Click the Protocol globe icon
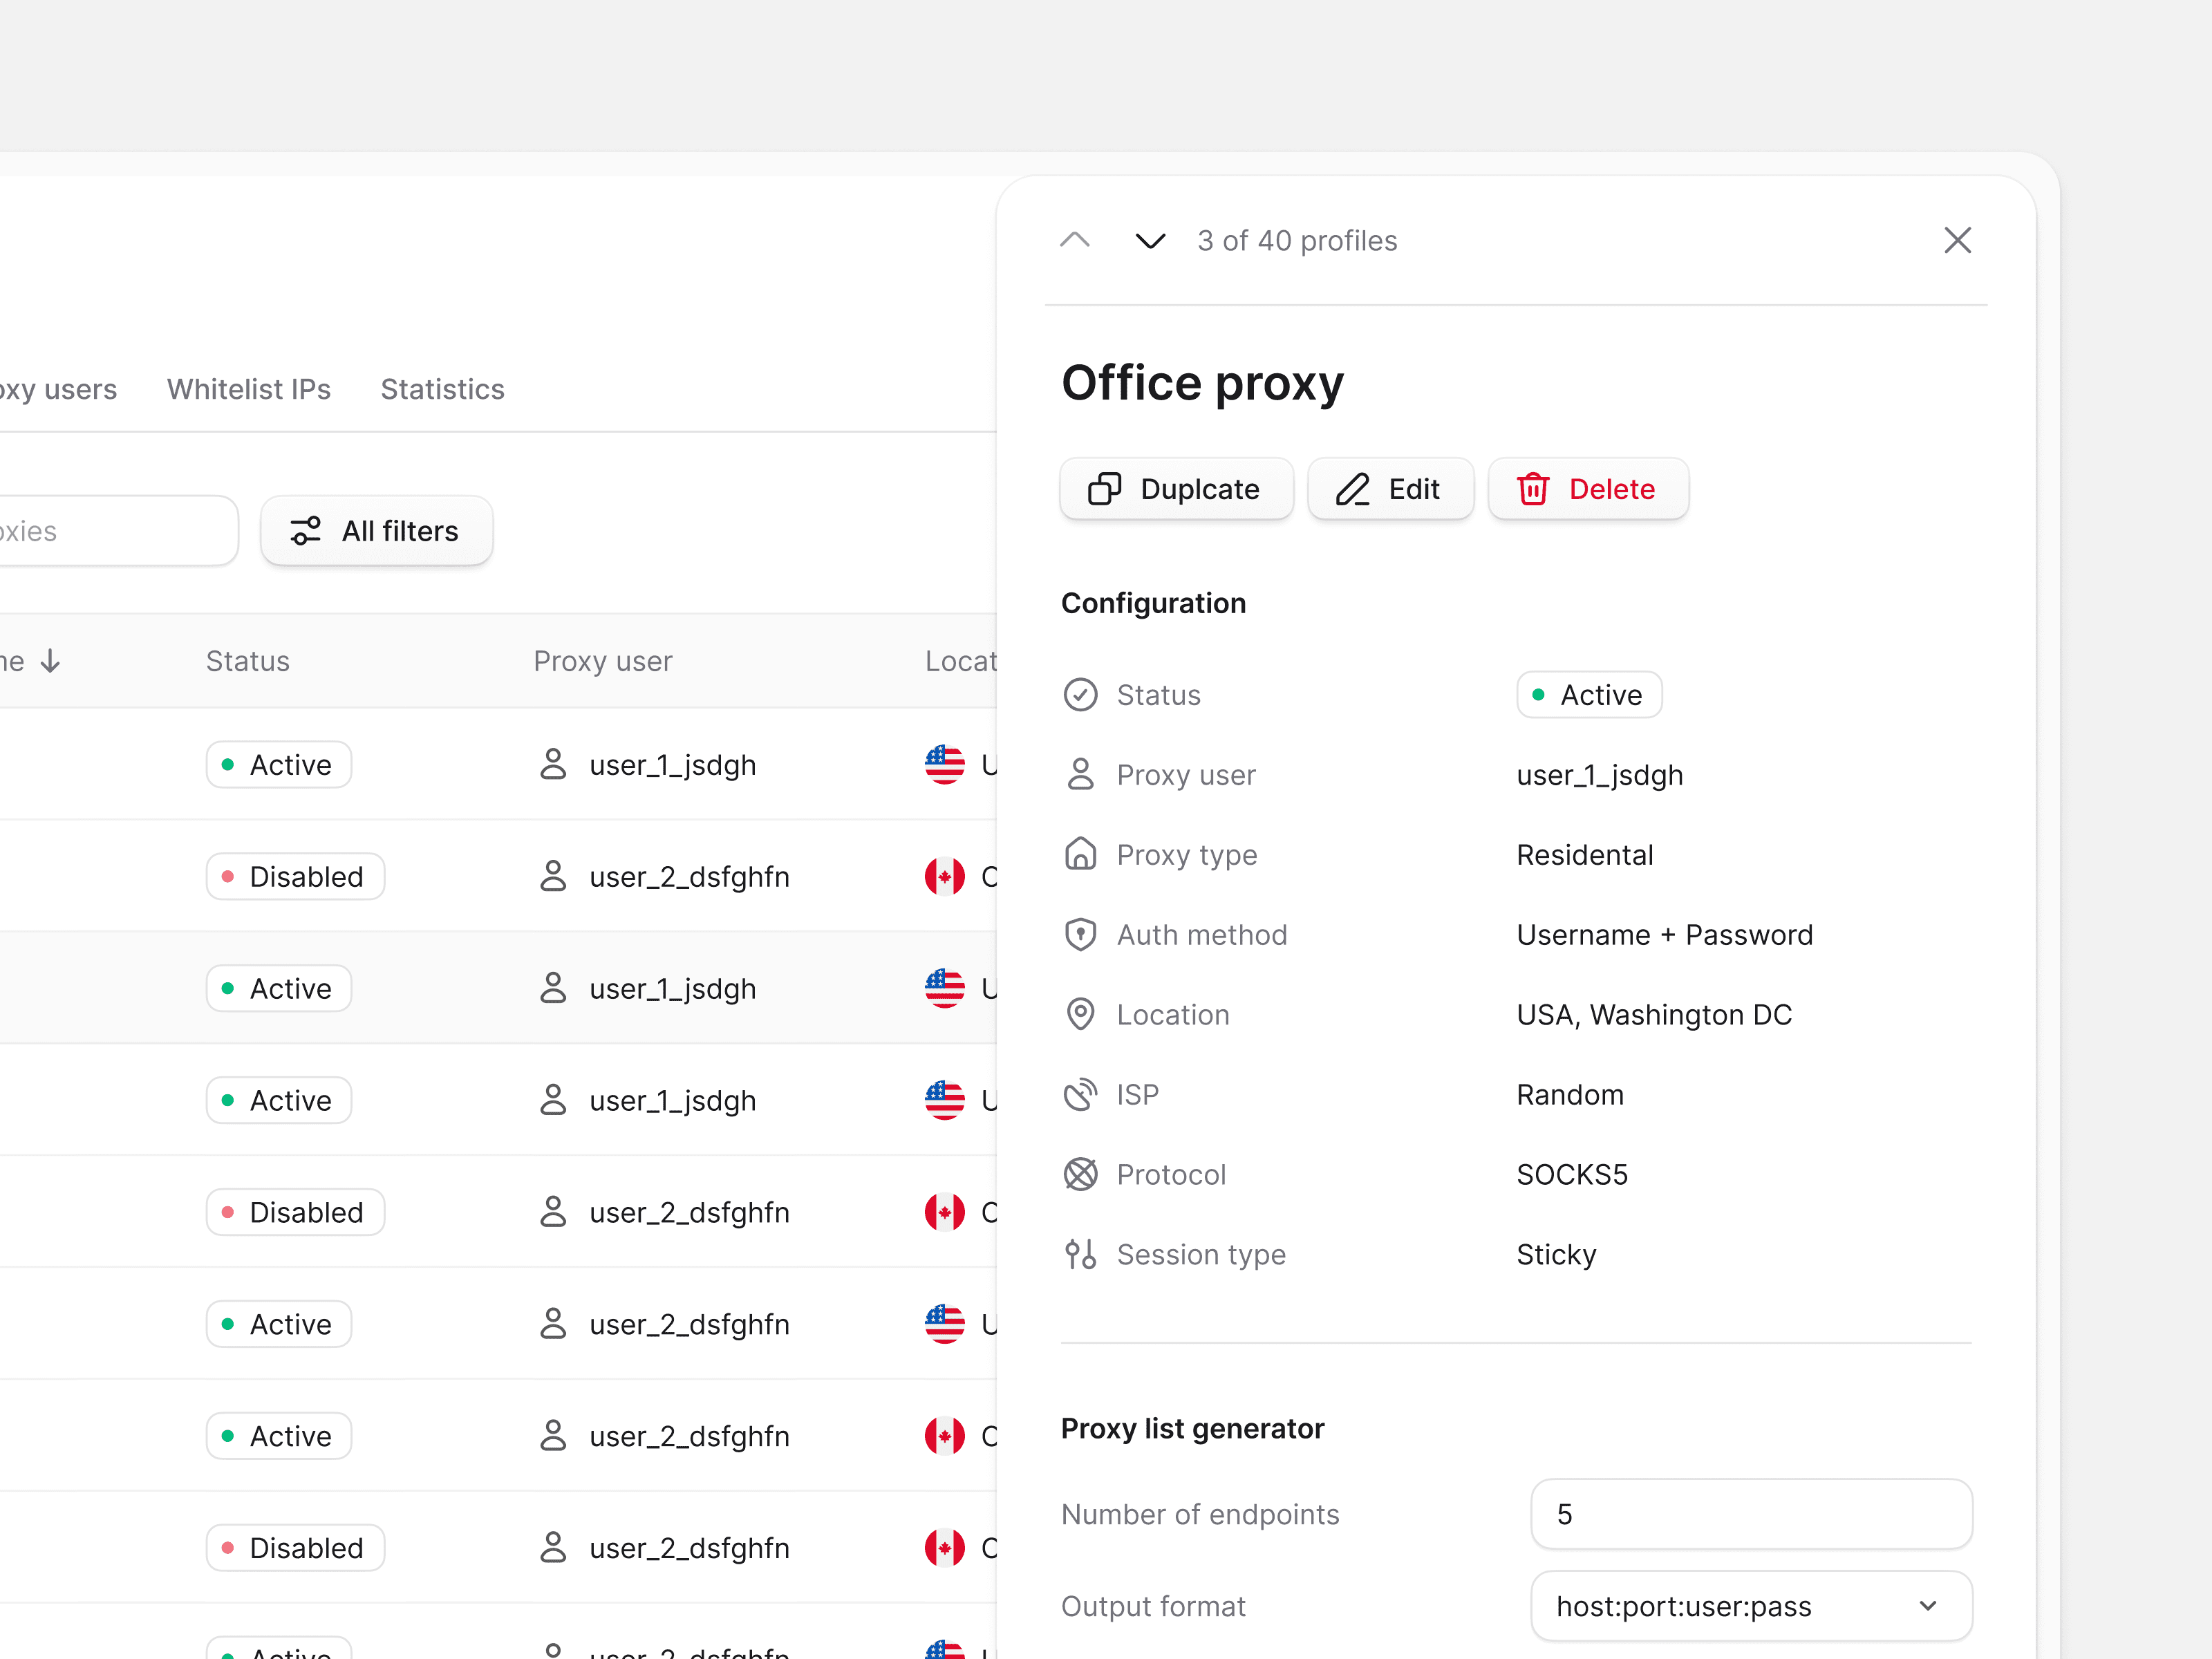2212x1659 pixels. (x=1080, y=1174)
